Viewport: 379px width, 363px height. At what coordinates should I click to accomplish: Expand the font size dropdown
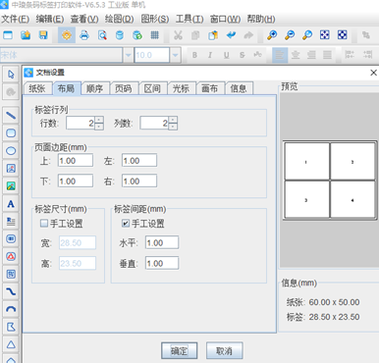(176, 55)
